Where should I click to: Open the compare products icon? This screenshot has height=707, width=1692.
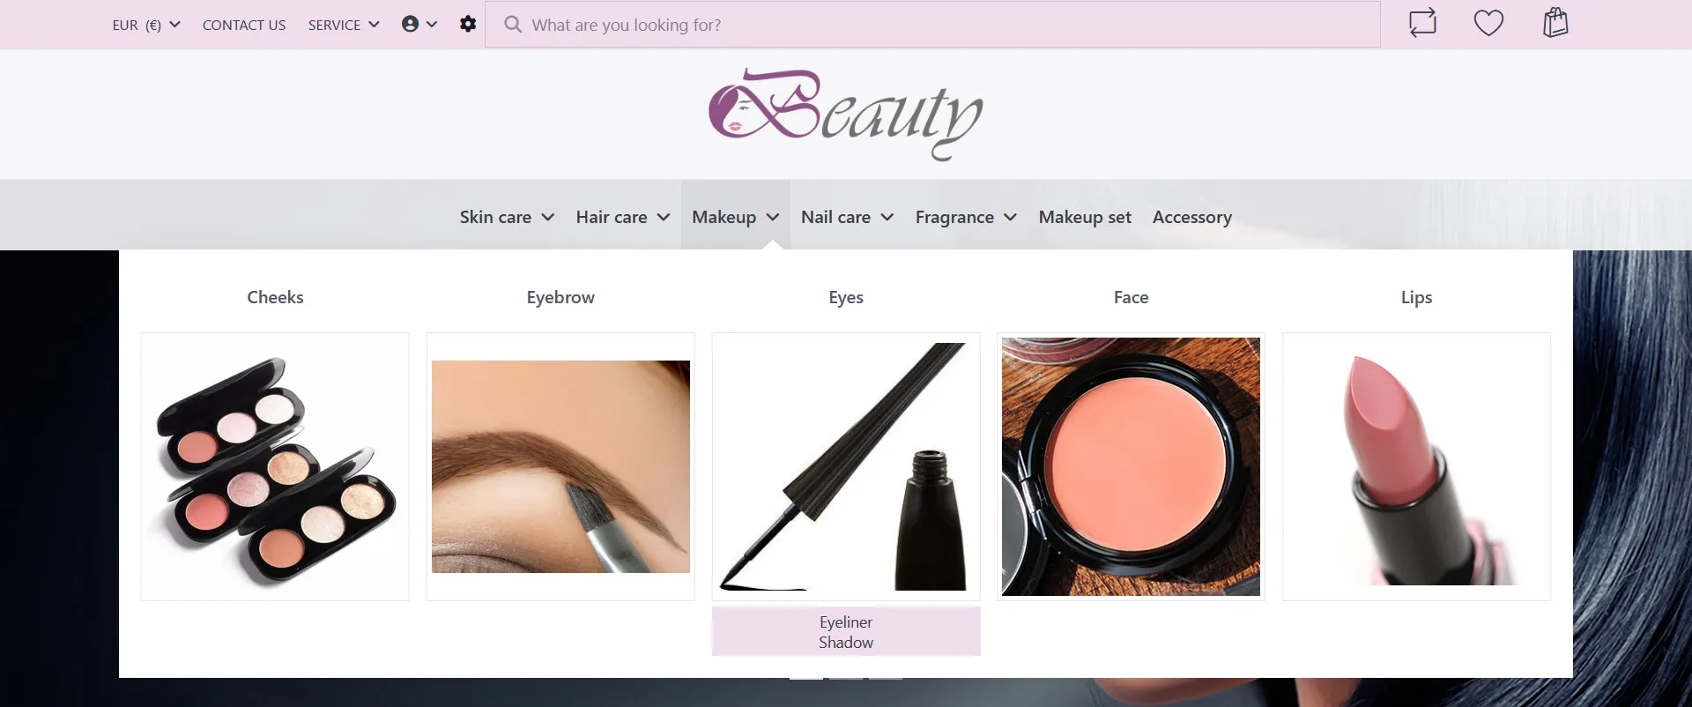pyautogui.click(x=1422, y=23)
